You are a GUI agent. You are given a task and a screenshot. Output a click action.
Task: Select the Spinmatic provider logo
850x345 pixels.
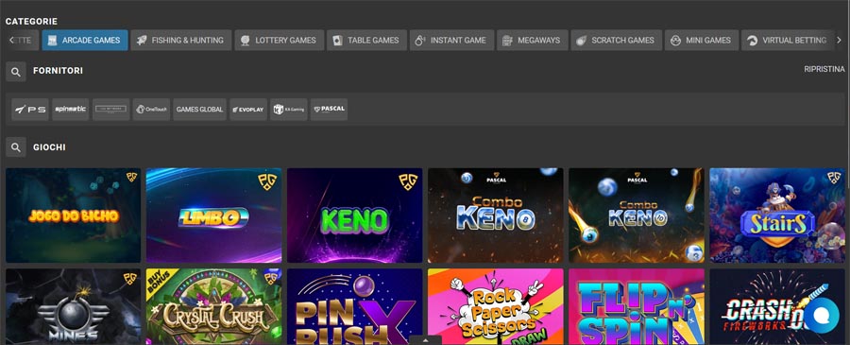pos(71,110)
